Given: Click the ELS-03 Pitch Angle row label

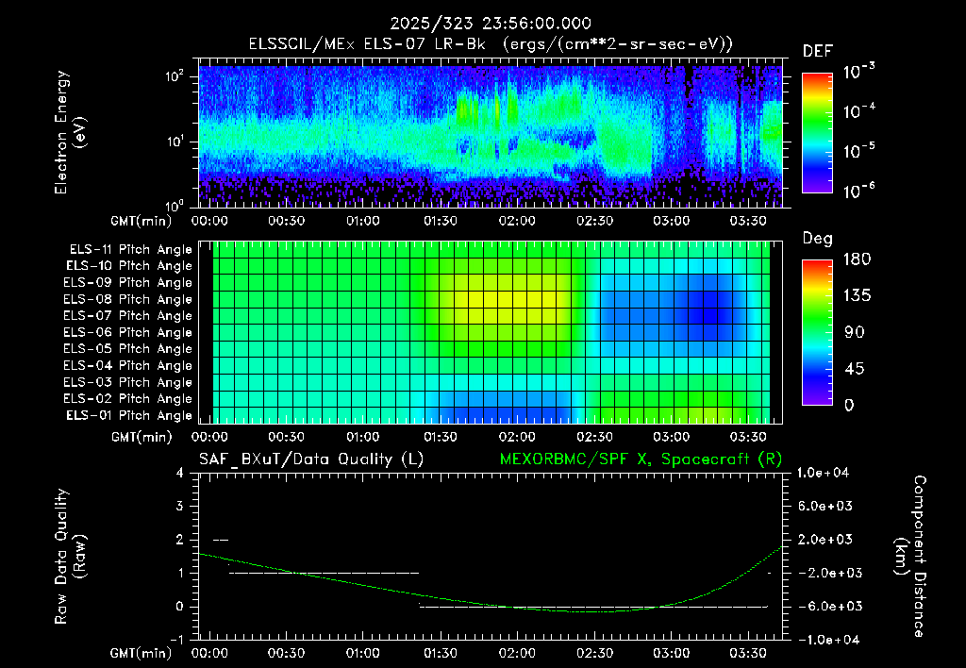Looking at the screenshot, I should (x=127, y=383).
